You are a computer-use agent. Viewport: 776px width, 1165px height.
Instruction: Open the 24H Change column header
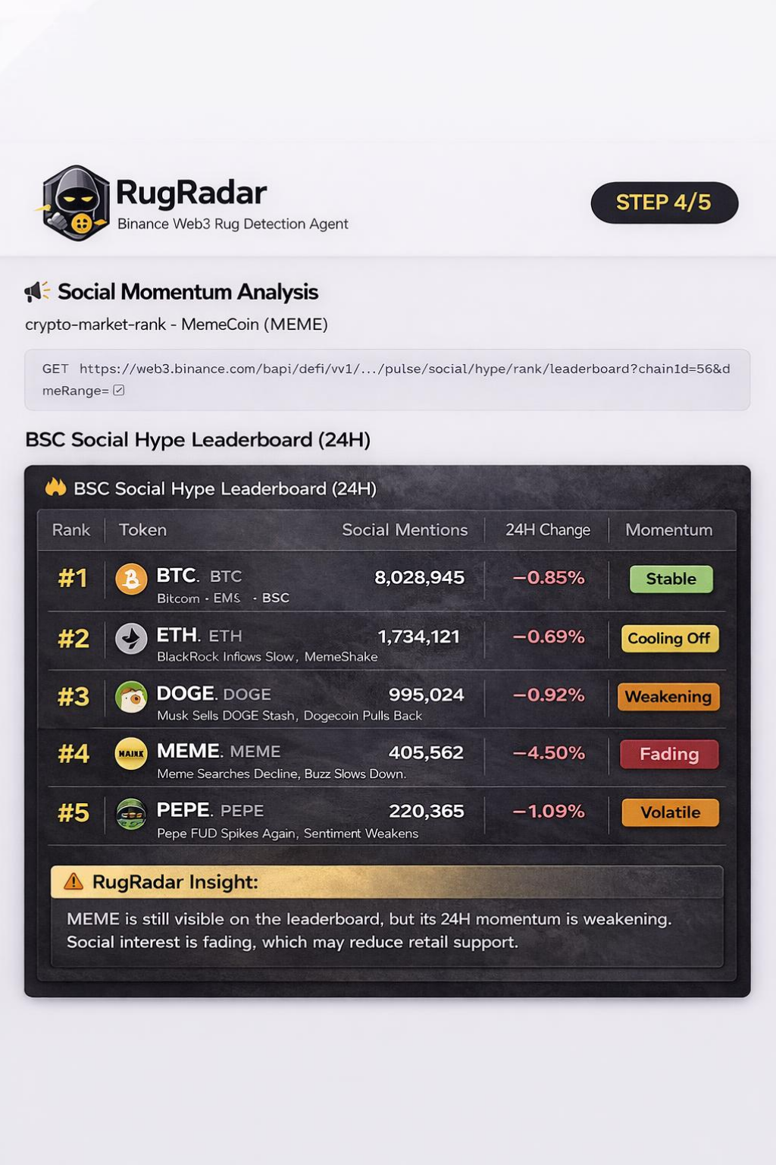click(547, 530)
